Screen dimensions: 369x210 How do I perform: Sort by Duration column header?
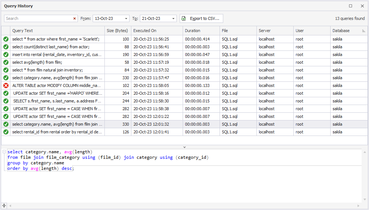[201, 31]
